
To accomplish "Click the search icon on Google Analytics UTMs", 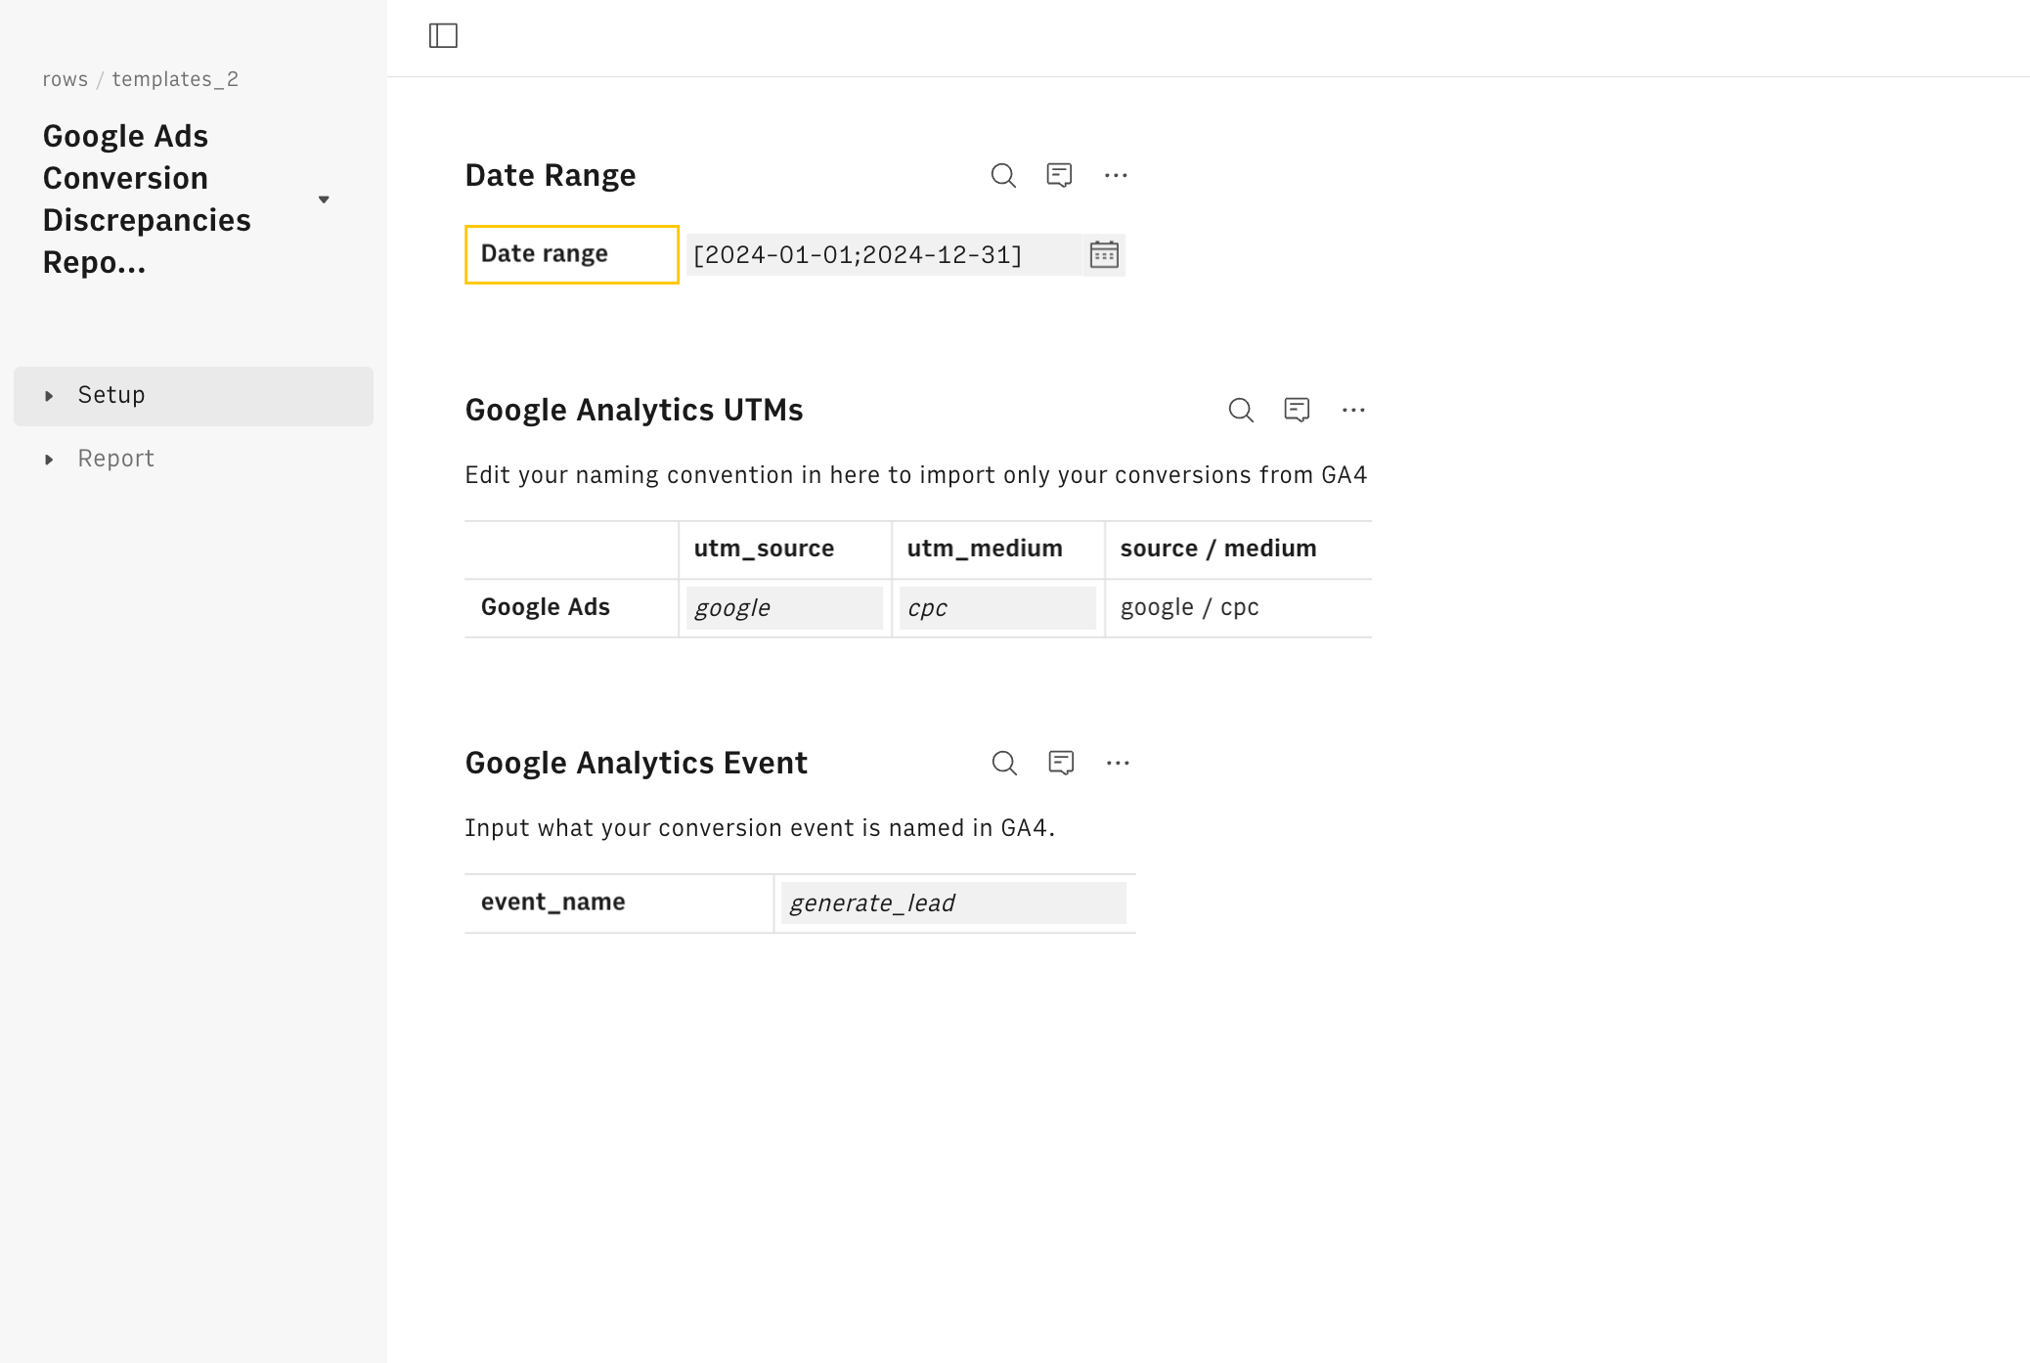I will 1241,410.
